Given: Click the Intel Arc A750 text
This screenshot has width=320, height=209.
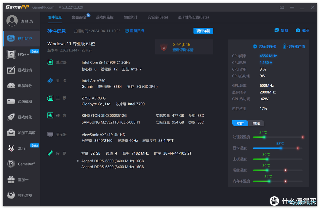Looking at the screenshot, I should (x=93, y=81).
